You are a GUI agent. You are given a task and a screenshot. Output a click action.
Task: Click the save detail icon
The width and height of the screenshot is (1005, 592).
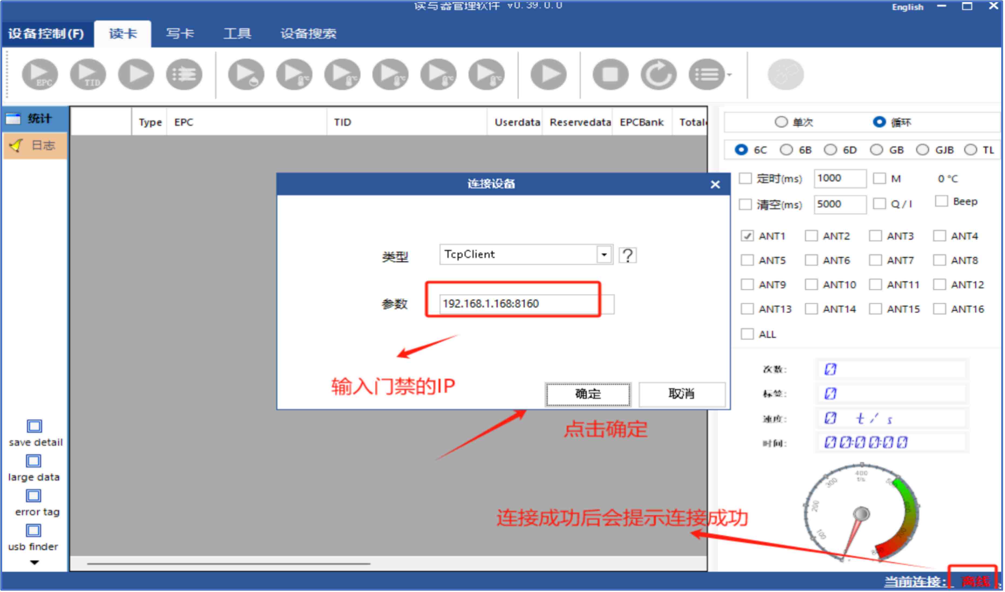pos(34,427)
